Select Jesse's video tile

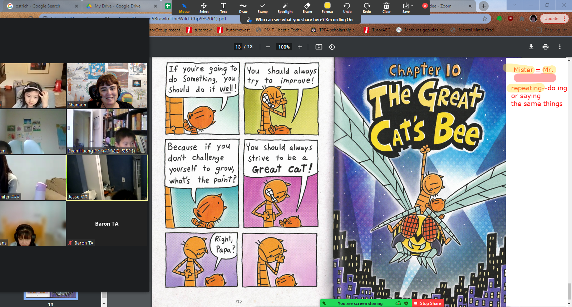pos(107,178)
